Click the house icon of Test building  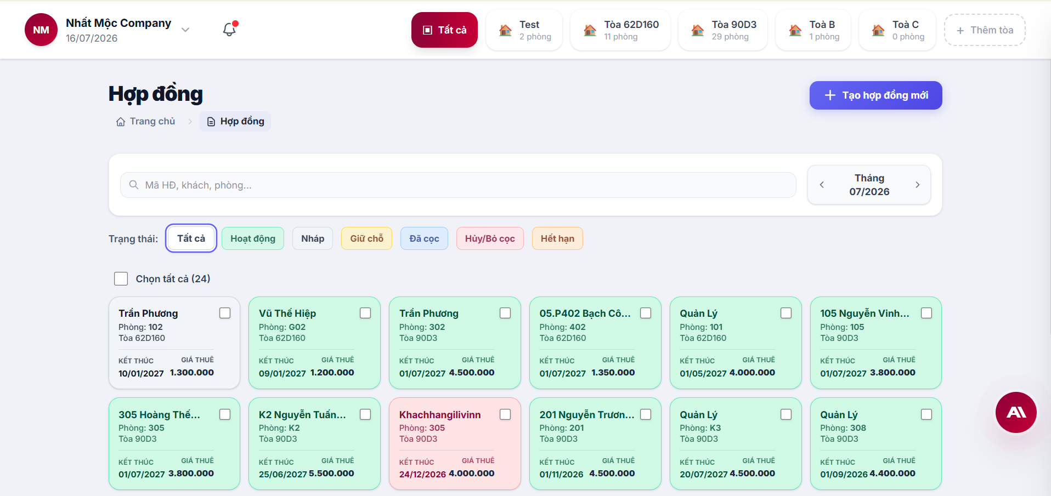point(506,30)
